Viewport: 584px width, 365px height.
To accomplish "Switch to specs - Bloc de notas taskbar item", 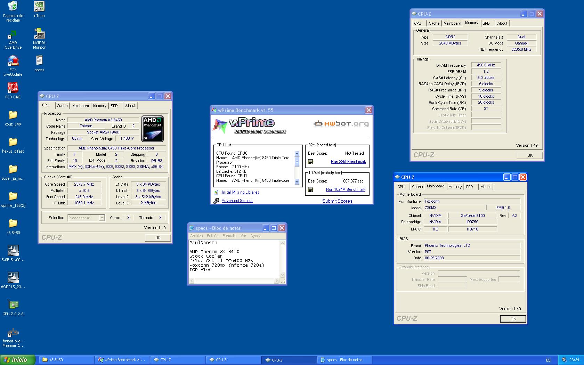I will pyautogui.click(x=344, y=360).
